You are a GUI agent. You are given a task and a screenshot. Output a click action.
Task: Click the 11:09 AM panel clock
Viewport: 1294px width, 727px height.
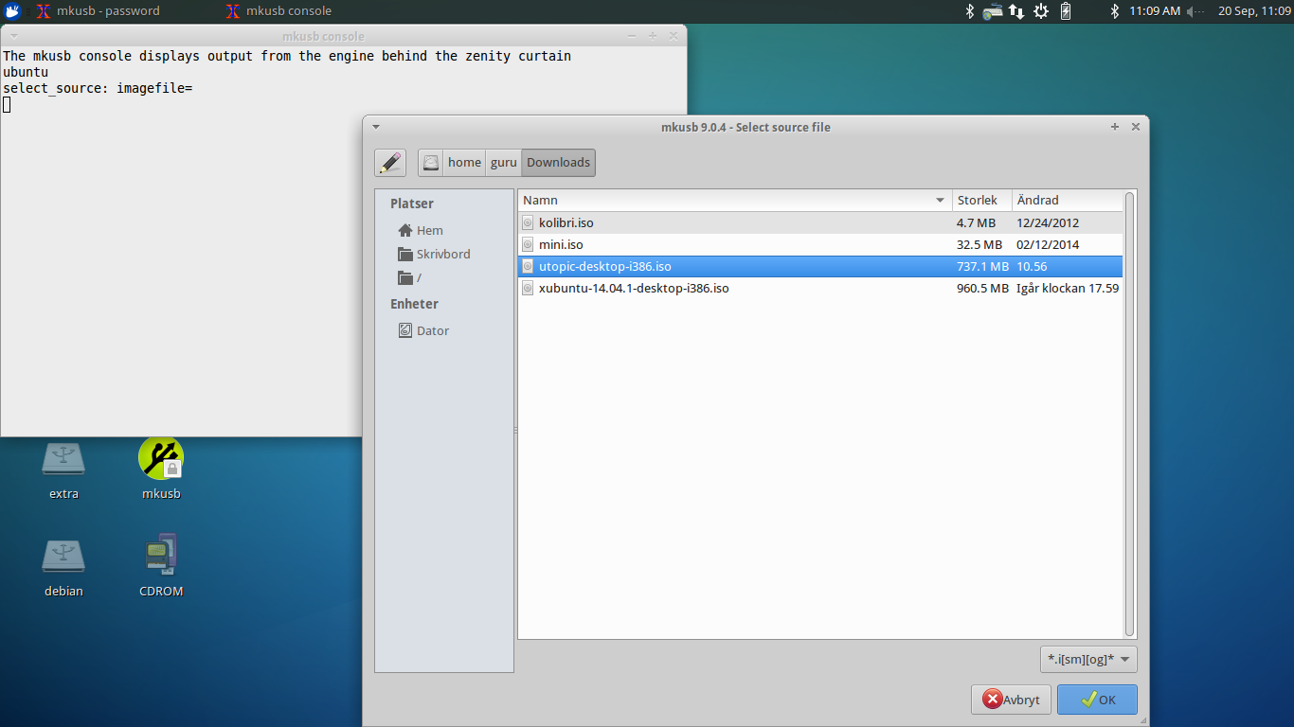(x=1155, y=11)
